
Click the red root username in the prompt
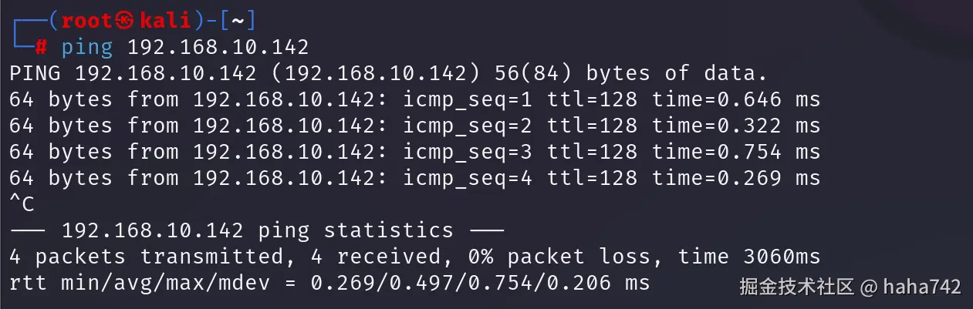click(x=86, y=21)
